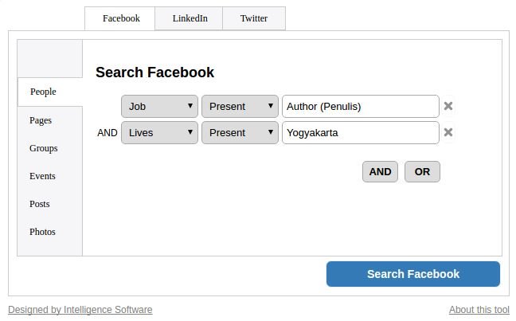The width and height of the screenshot is (516, 321).
Task: Open the Job field type dropdown
Action: pyautogui.click(x=159, y=107)
